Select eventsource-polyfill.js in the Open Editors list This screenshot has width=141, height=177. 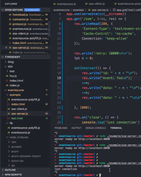[25, 38]
